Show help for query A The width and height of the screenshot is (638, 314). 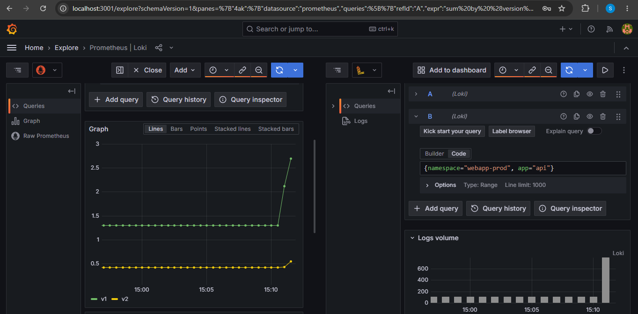click(x=564, y=94)
